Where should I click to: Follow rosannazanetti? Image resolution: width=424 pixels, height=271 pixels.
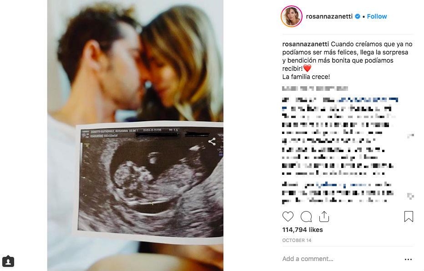377,16
